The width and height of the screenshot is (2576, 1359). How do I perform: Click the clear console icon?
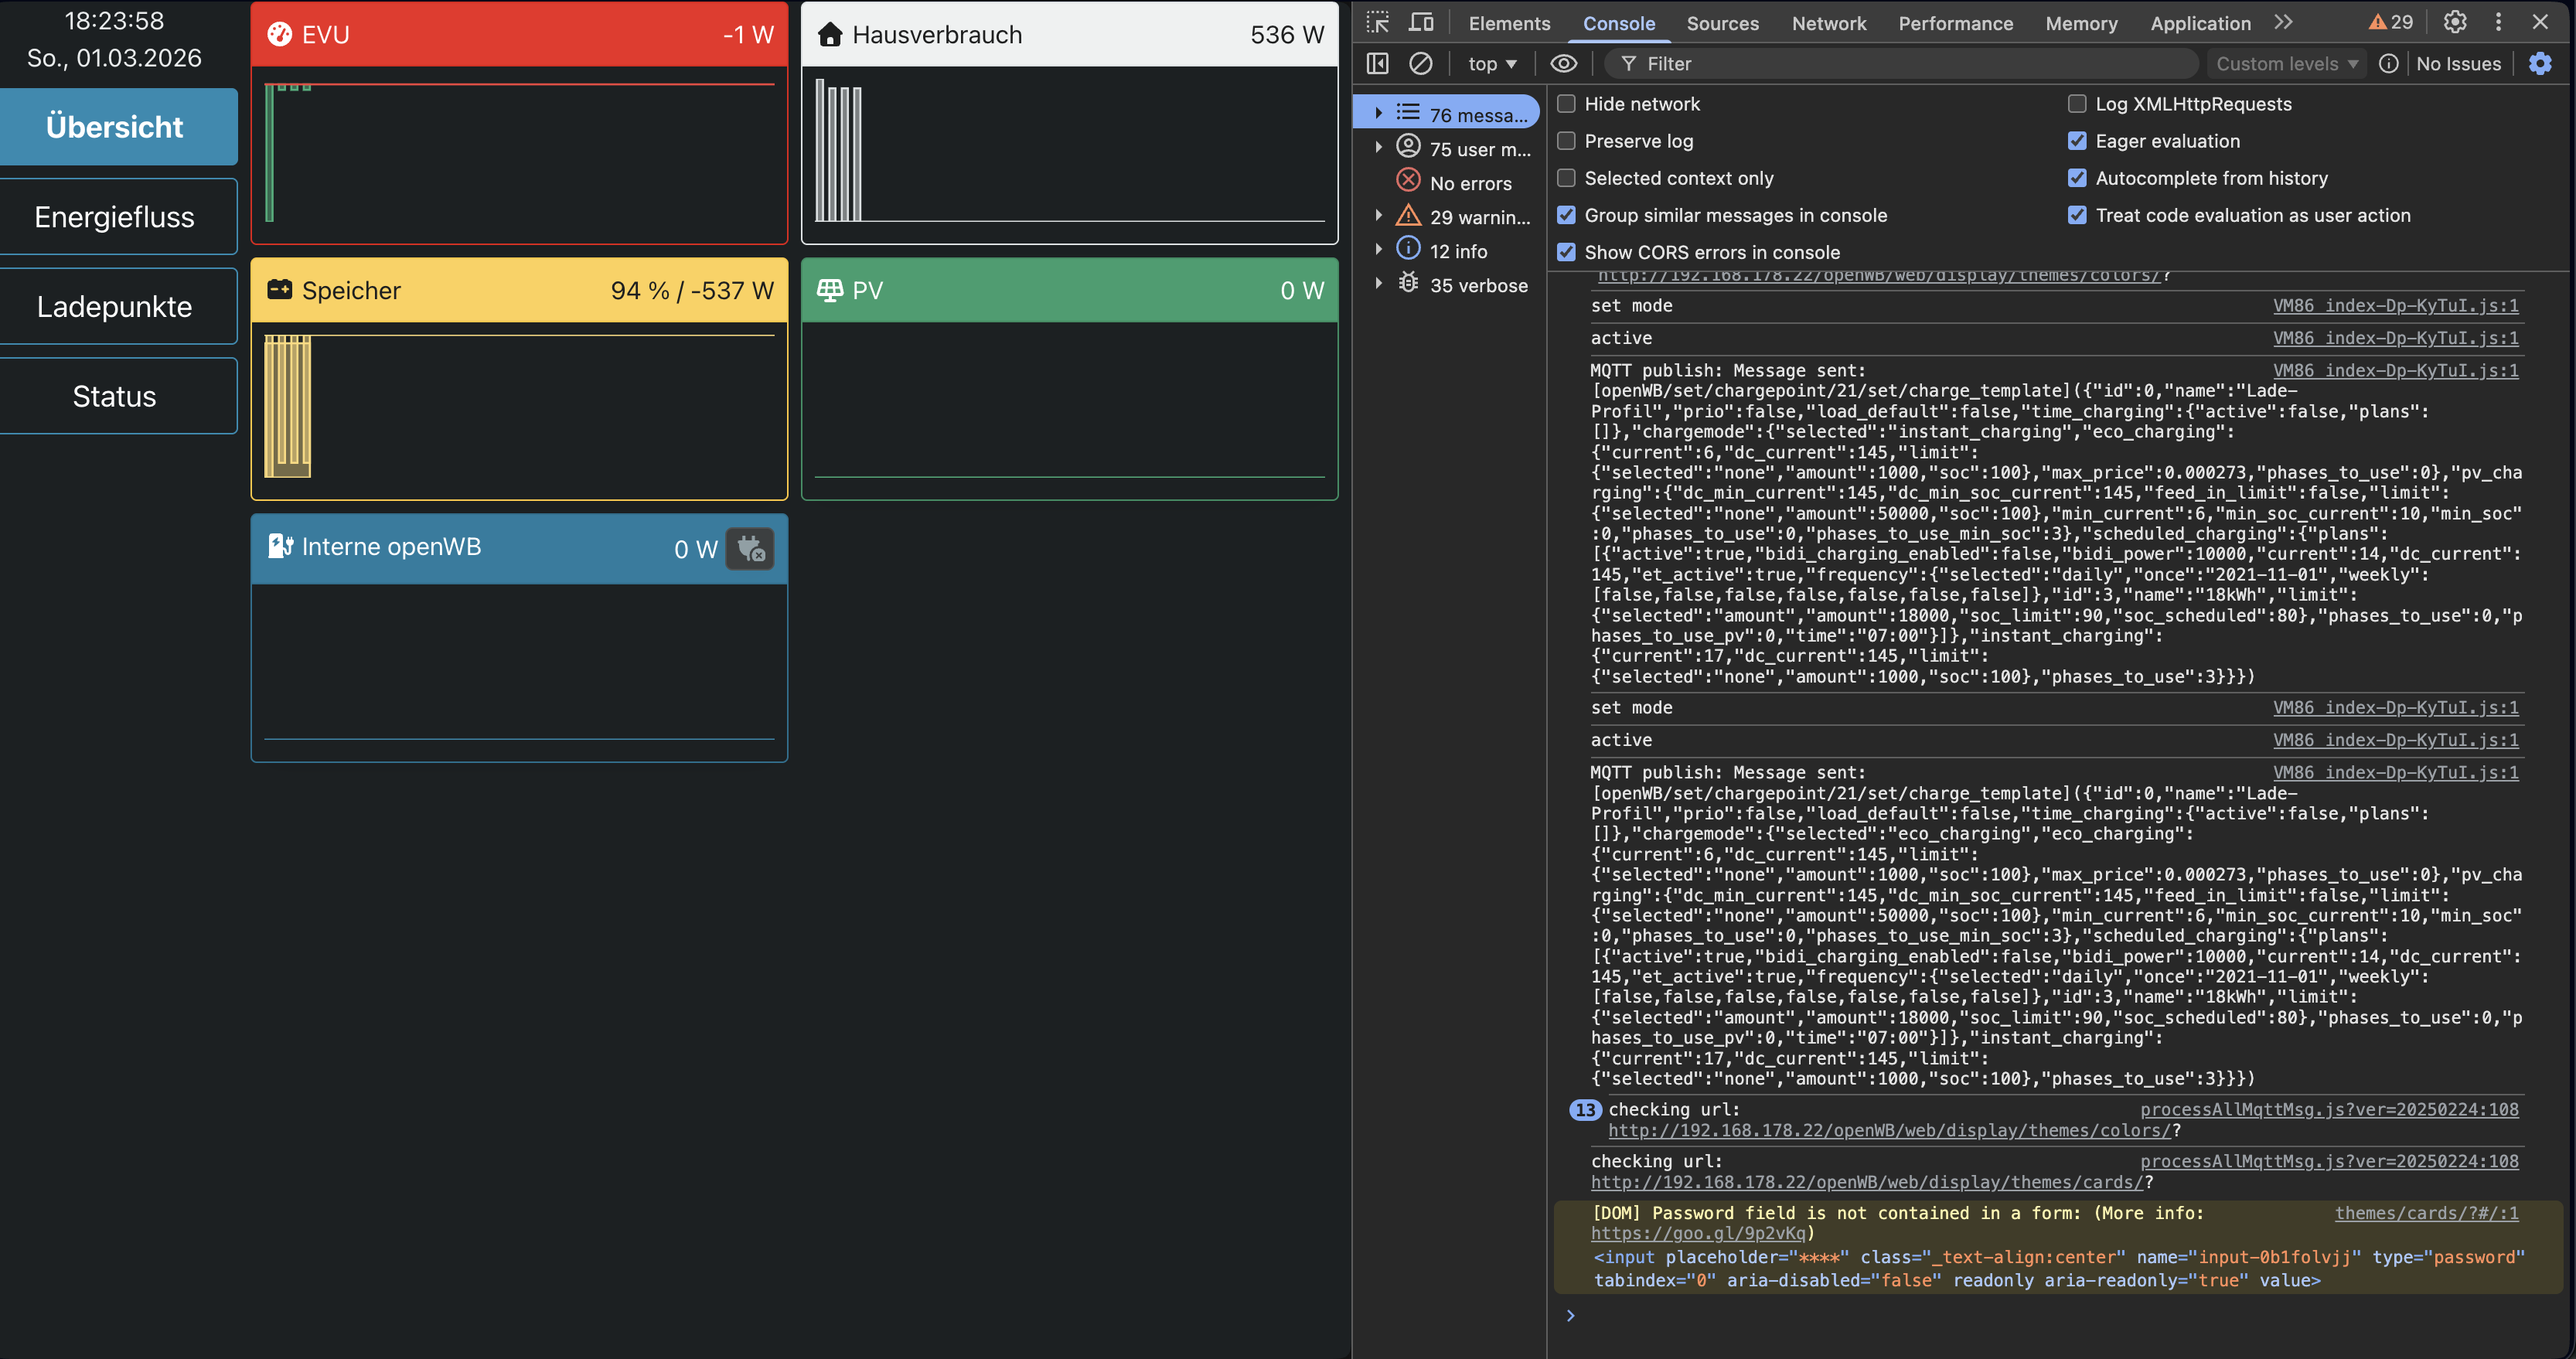click(x=1420, y=63)
